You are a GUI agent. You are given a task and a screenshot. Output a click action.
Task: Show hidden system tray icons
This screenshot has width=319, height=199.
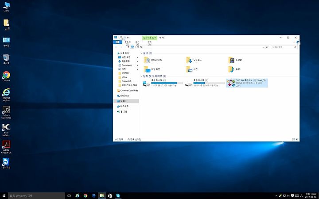[x=276, y=196]
